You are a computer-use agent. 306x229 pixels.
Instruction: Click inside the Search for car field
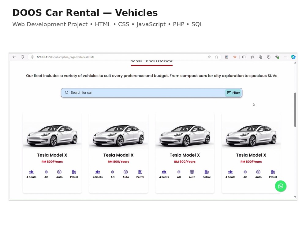point(152,93)
